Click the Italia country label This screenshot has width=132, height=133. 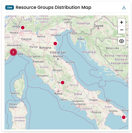pos(78,94)
